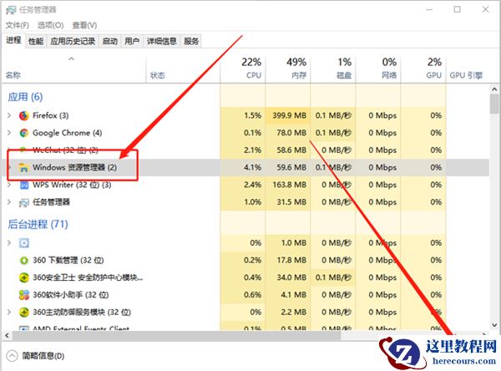Select the 应用 (6) group header
The width and height of the screenshot is (501, 371).
(x=25, y=97)
